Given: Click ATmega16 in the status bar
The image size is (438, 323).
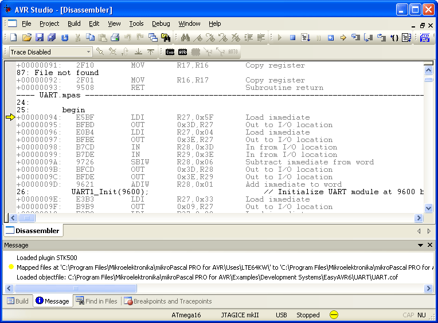Looking at the screenshot, I should (x=186, y=315).
